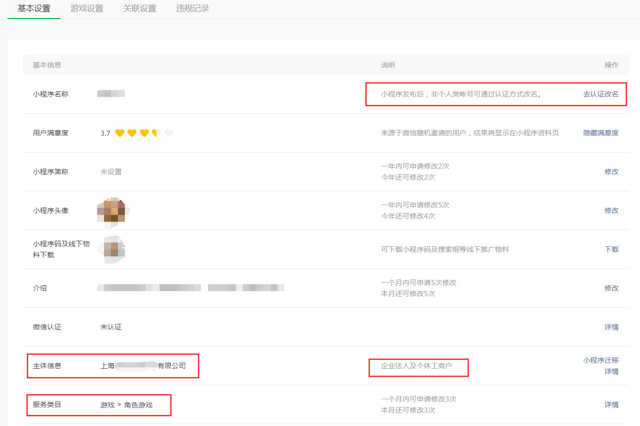Click the 一年内可申请修改5次 text

pos(415,205)
